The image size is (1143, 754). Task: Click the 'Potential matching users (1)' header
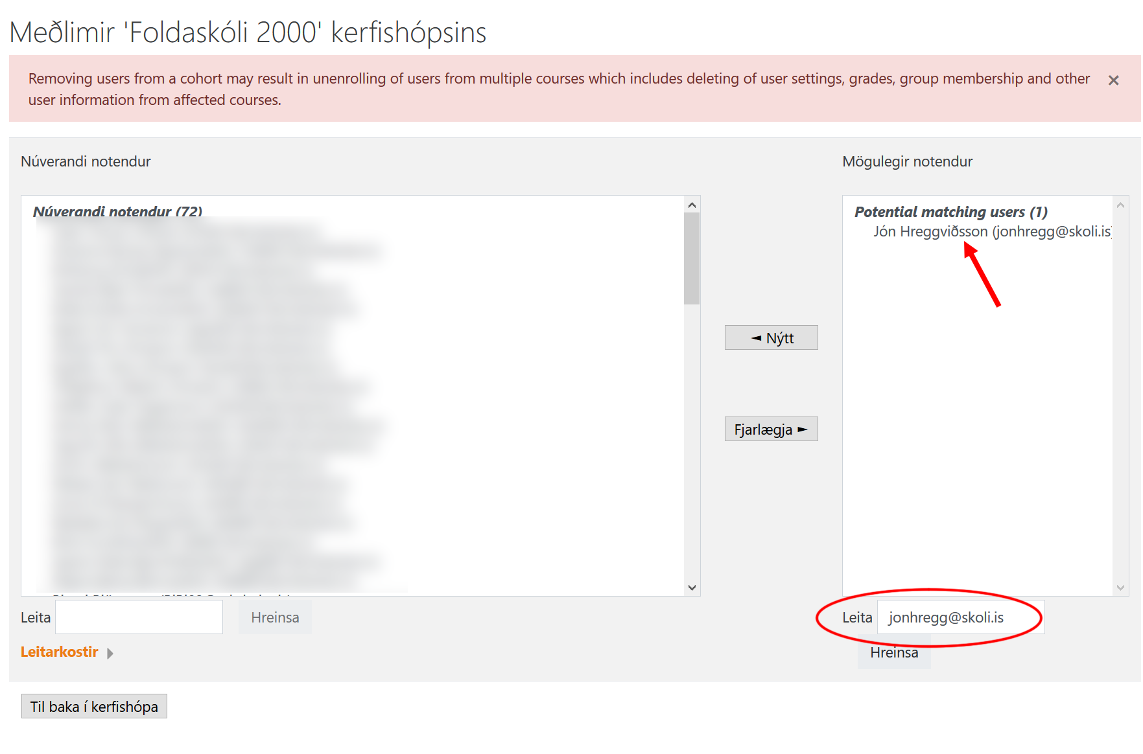click(x=950, y=212)
